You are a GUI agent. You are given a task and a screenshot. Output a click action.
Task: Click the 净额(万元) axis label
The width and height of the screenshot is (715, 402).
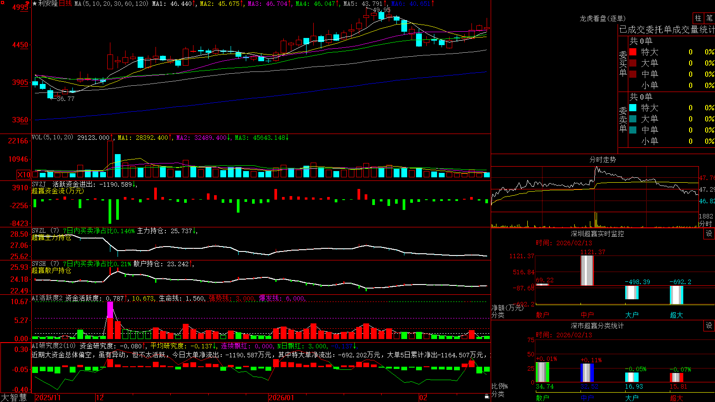coord(507,308)
